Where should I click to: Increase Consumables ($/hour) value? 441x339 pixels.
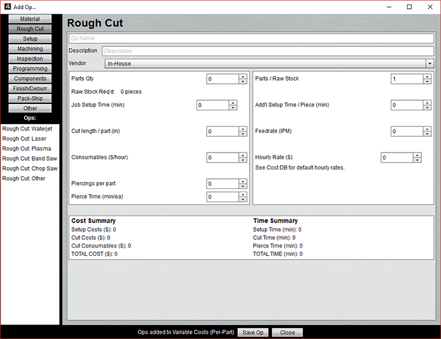(243, 155)
